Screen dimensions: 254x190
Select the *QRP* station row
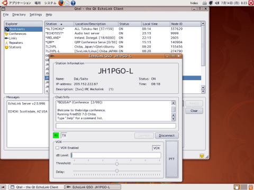(123, 42)
